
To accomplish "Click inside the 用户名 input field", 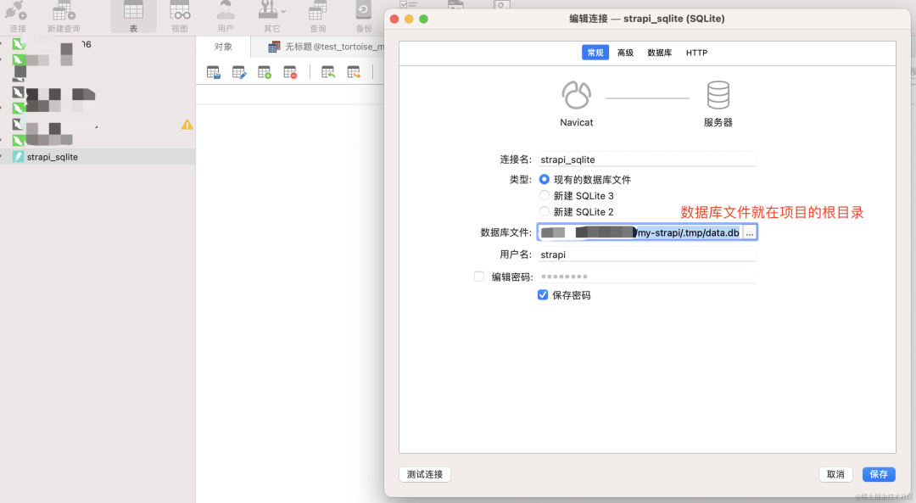I will (x=646, y=254).
